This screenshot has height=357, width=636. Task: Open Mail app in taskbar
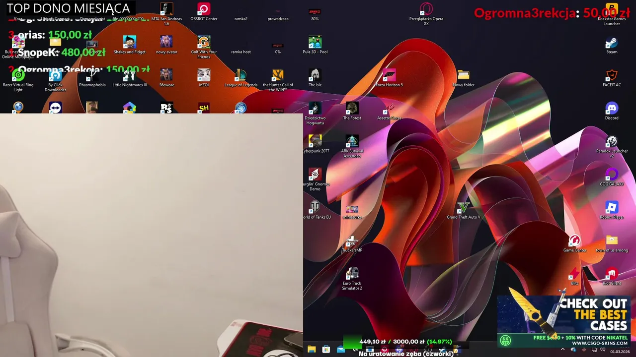[340, 350]
